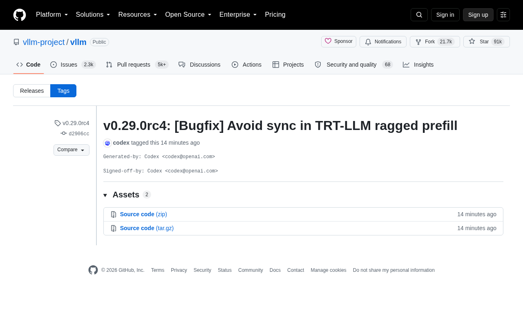523x327 pixels.
Task: Click the Star count 91k
Action: coord(498,42)
